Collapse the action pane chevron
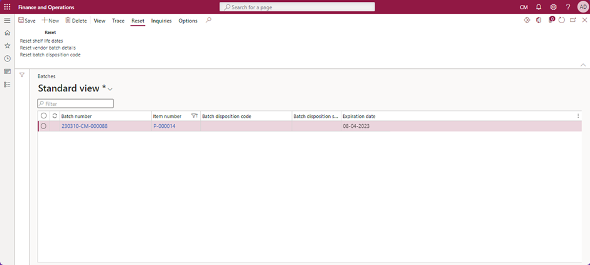 pyautogui.click(x=583, y=65)
